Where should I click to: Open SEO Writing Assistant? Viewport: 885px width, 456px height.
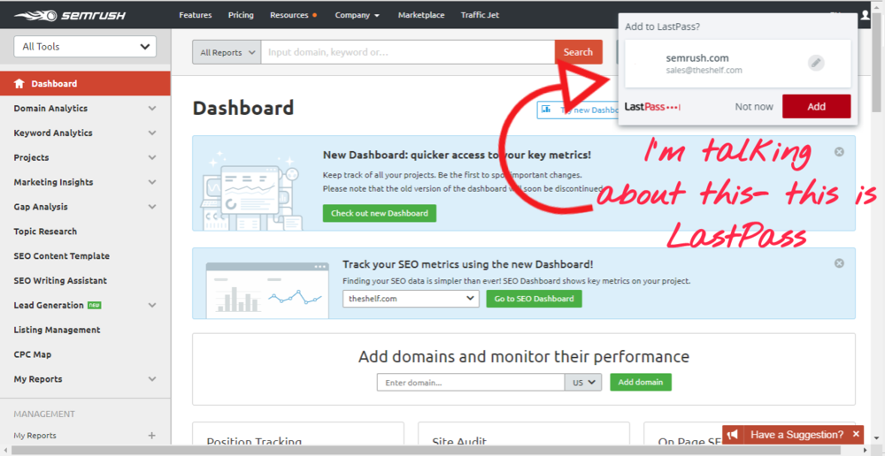tap(60, 281)
